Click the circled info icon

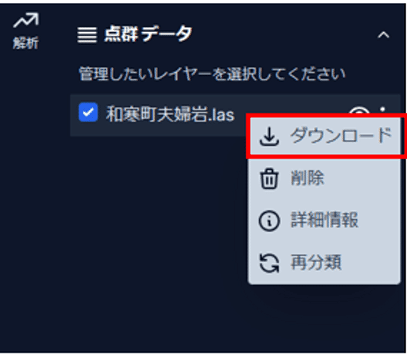(269, 221)
